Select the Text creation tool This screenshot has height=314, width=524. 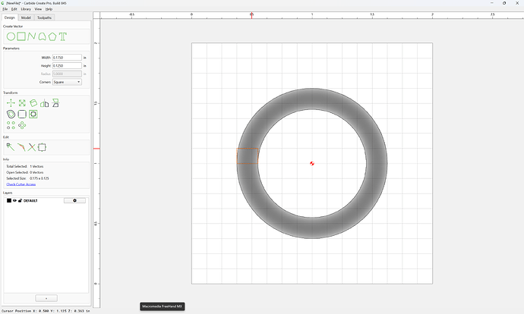pyautogui.click(x=63, y=36)
